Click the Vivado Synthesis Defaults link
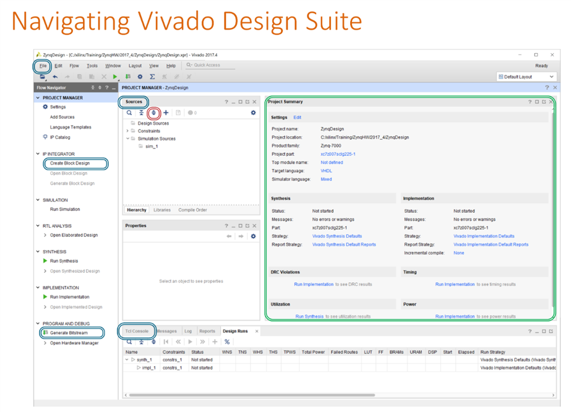571x412 pixels. coord(337,236)
